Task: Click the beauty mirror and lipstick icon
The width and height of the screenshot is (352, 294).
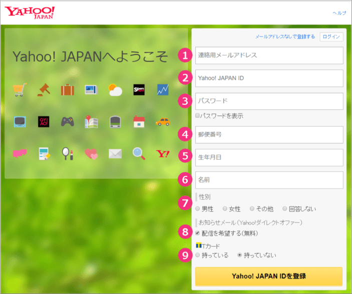Action: (68, 153)
